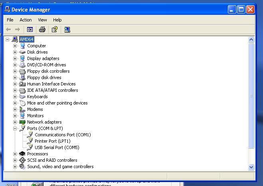Open the View menu

point(42,20)
